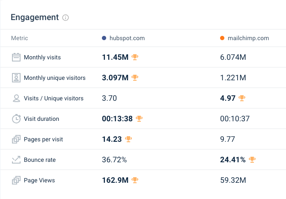Image resolution: width=286 pixels, height=199 pixels.
Task: Click the Engagement section title
Action: 35,18
